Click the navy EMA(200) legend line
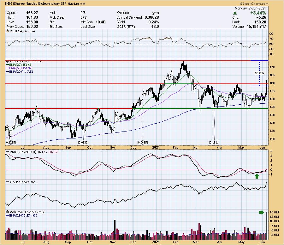The image size is (284, 245). (x=8, y=72)
